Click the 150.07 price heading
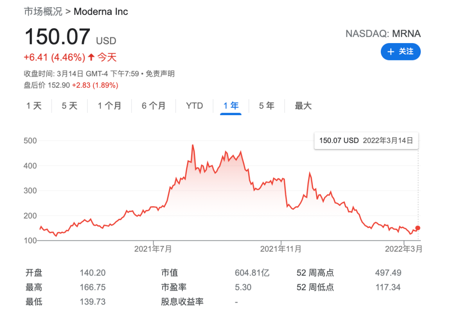Screen dimensions: 460x318 57,37
